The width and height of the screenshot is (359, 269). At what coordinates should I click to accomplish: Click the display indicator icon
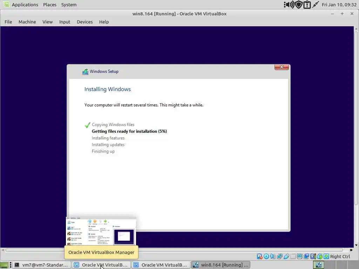point(299,256)
